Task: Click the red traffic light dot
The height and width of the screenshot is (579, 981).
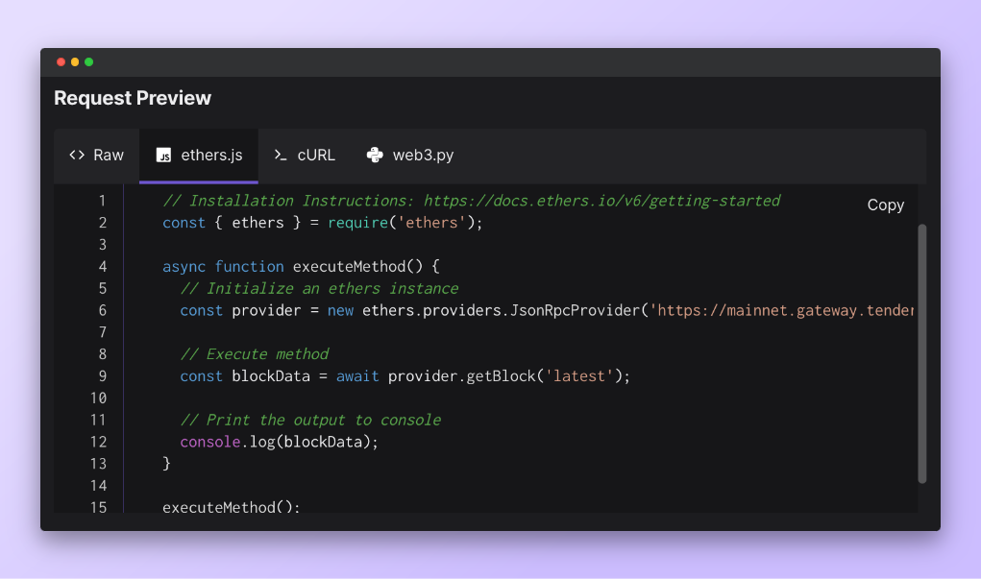Action: pos(61,61)
